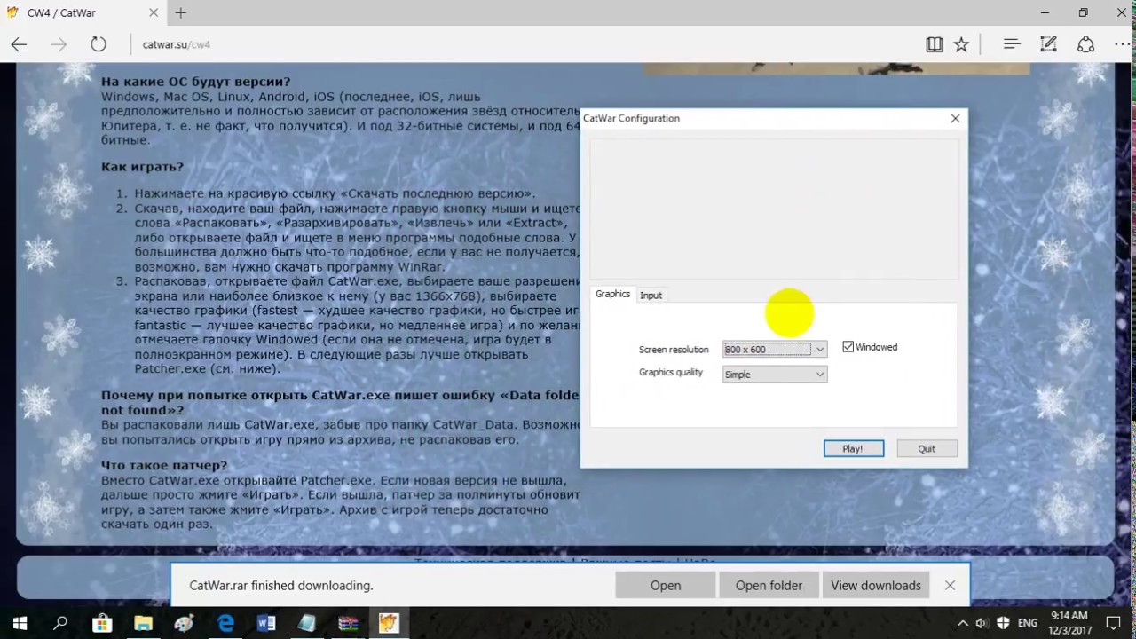Make a web note with the pen icon
1136x639 pixels.
(1048, 44)
